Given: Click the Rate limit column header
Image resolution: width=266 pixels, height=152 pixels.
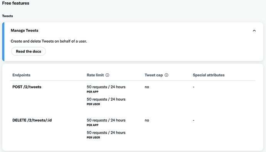Looking at the screenshot, I should pos(95,75).
